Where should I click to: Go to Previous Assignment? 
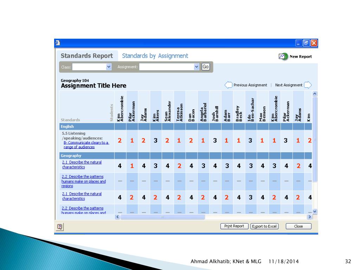click(250, 85)
